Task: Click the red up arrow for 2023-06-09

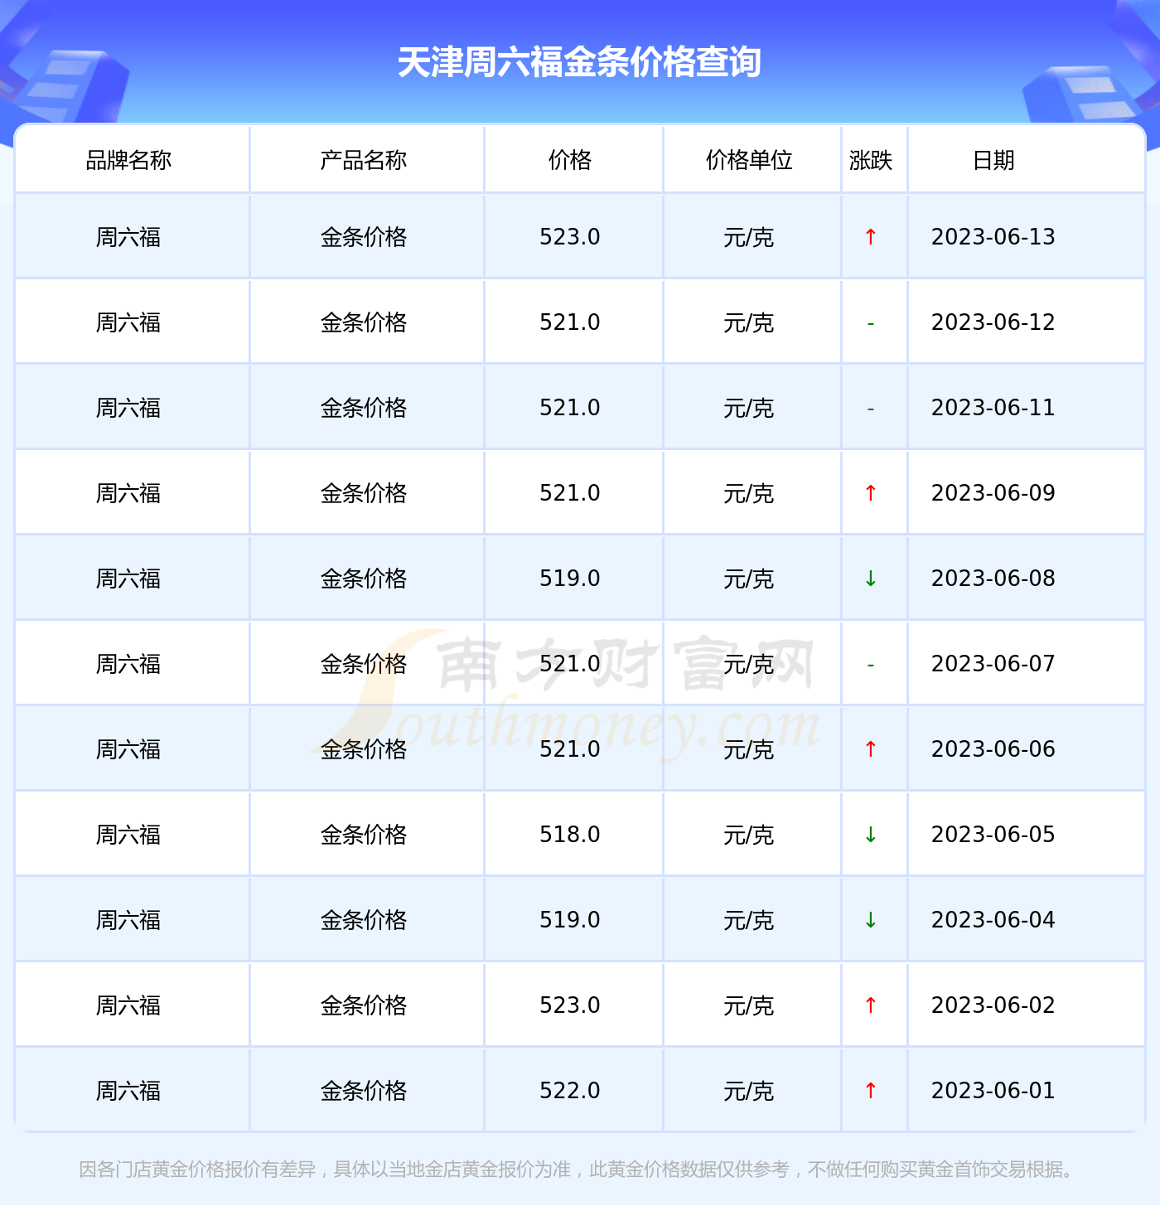Action: coord(870,493)
